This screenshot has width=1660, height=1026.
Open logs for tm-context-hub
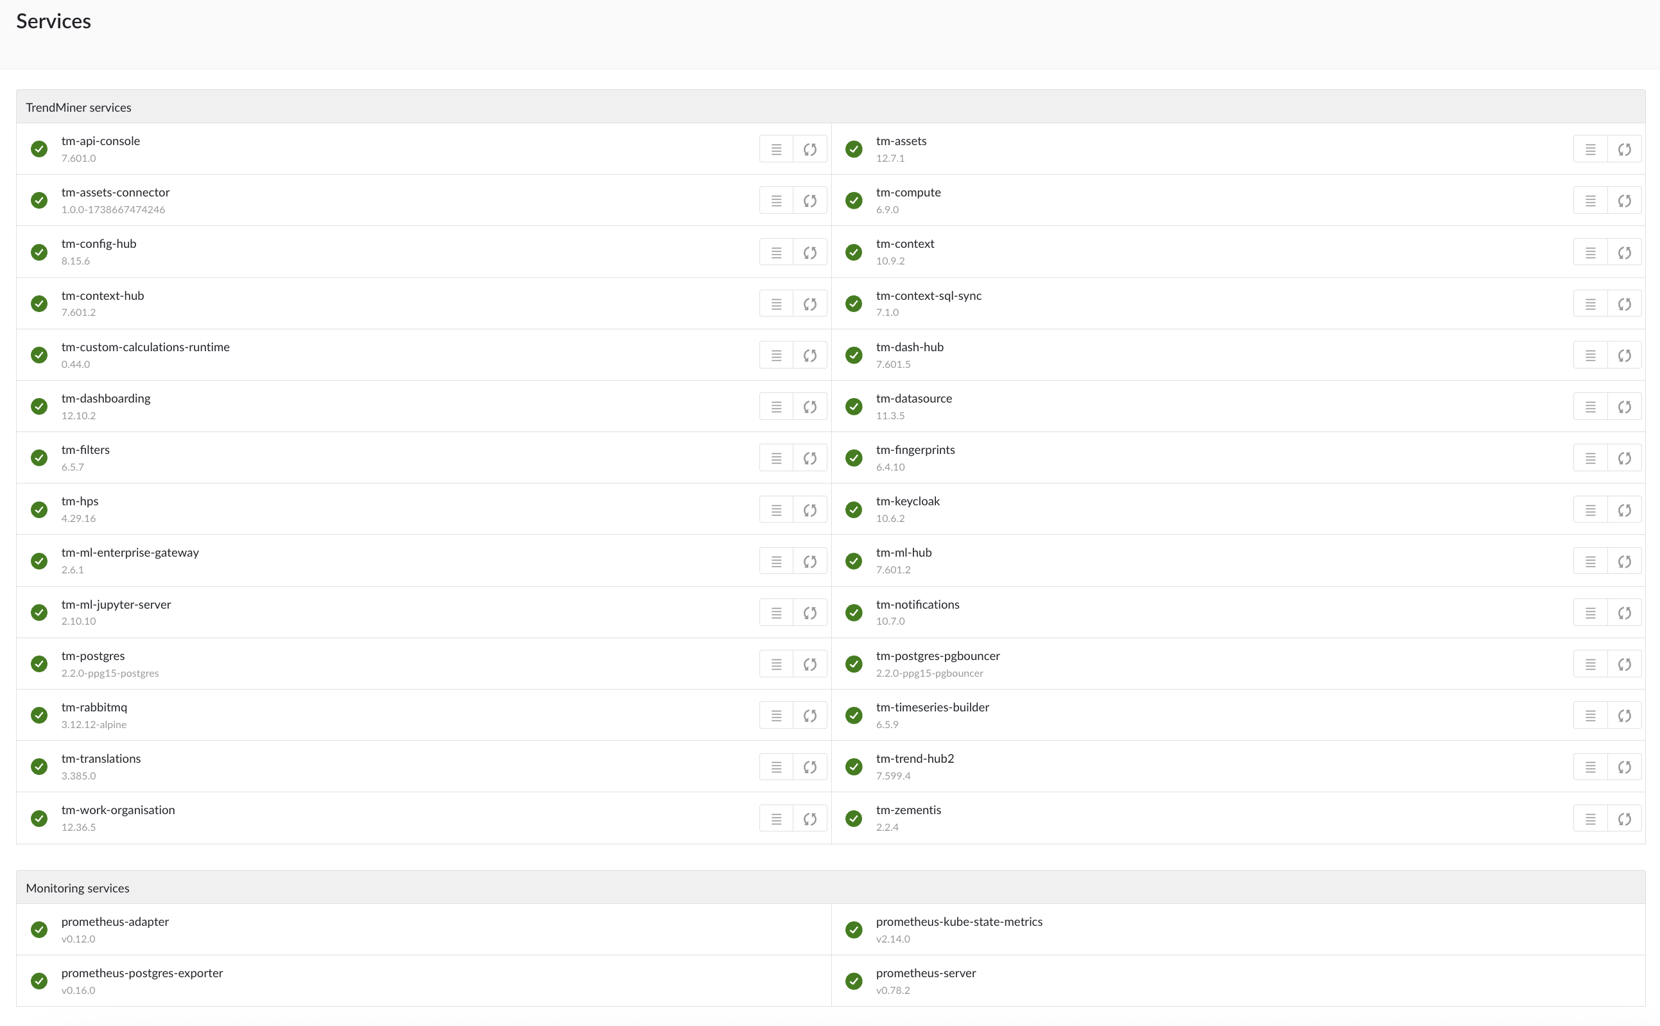coord(776,304)
